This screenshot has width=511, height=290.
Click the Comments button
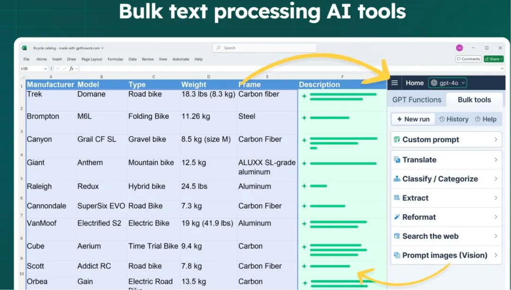468,59
